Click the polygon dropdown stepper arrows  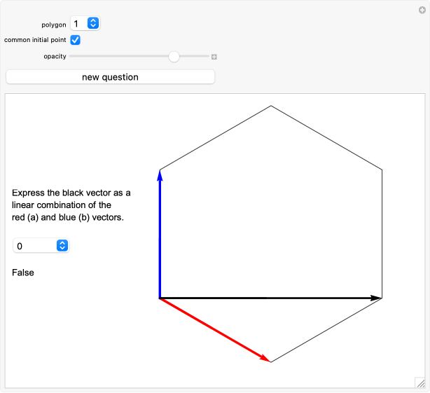[93, 23]
